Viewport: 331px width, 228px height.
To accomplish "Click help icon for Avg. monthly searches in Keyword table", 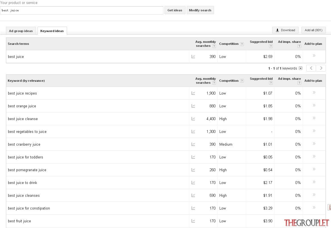I will 214,83.
